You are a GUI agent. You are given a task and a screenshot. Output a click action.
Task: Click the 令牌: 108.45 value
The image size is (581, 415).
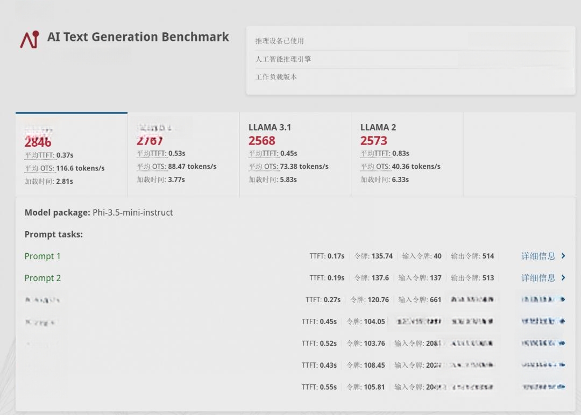click(366, 366)
